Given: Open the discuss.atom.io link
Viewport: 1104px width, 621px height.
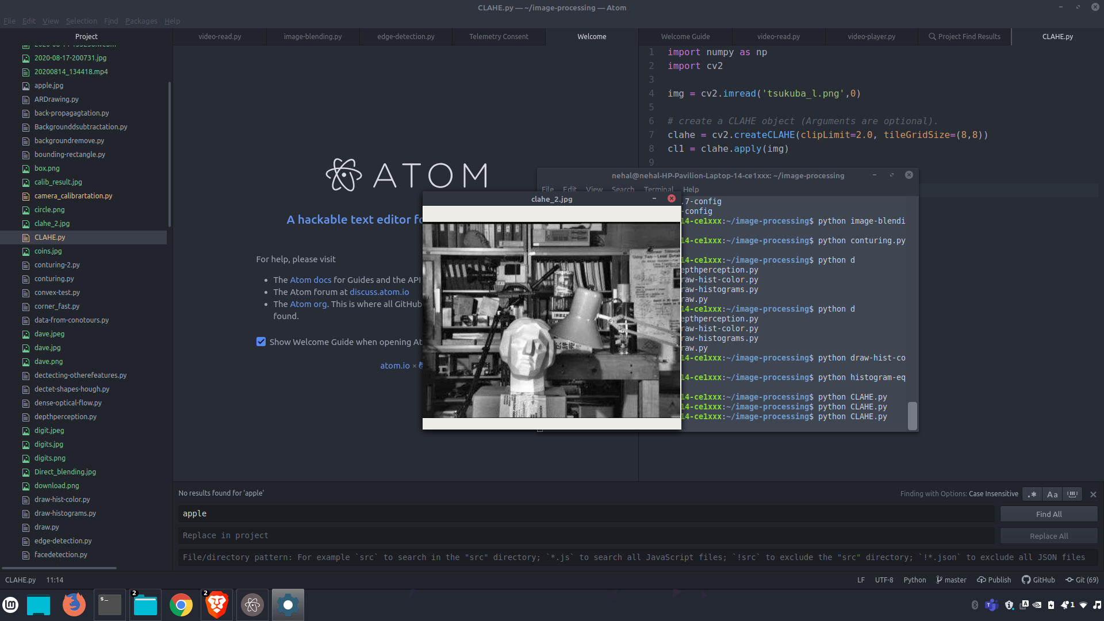Looking at the screenshot, I should 379,292.
